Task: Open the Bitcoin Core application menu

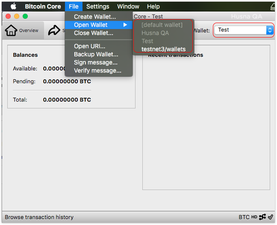Action: click(x=43, y=6)
